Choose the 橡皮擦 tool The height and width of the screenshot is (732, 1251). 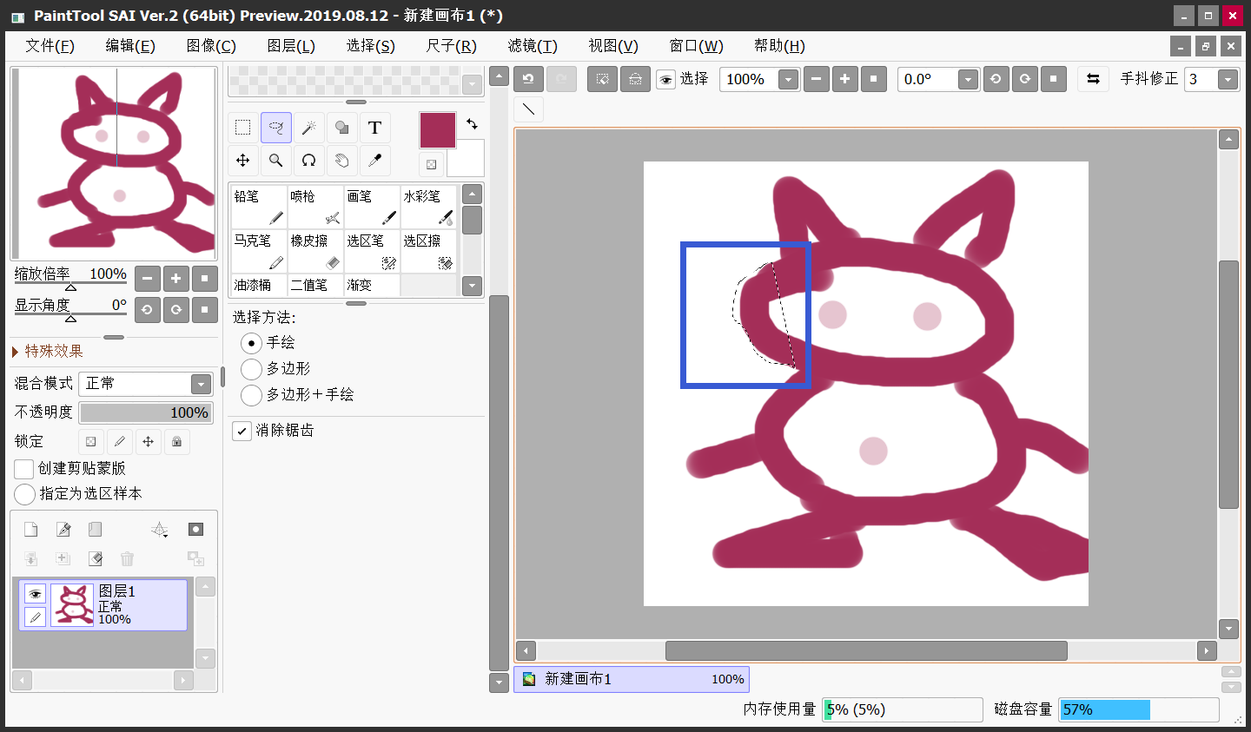[x=315, y=251]
